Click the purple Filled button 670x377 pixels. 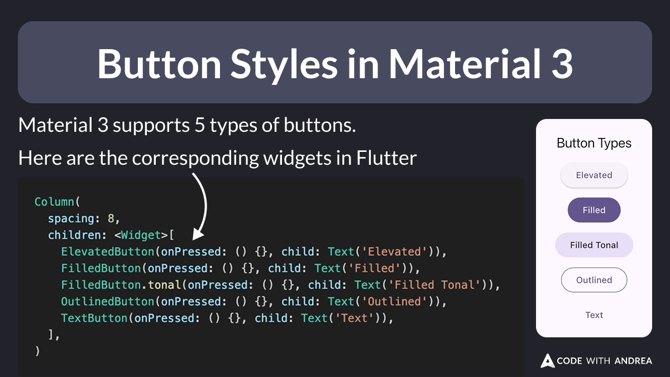coord(594,210)
